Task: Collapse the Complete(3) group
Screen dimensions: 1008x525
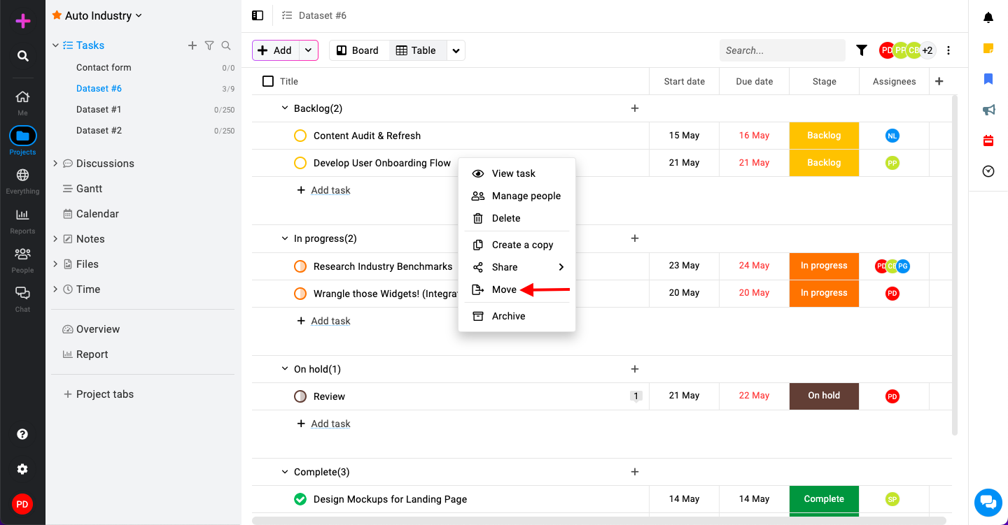Action: tap(285, 472)
